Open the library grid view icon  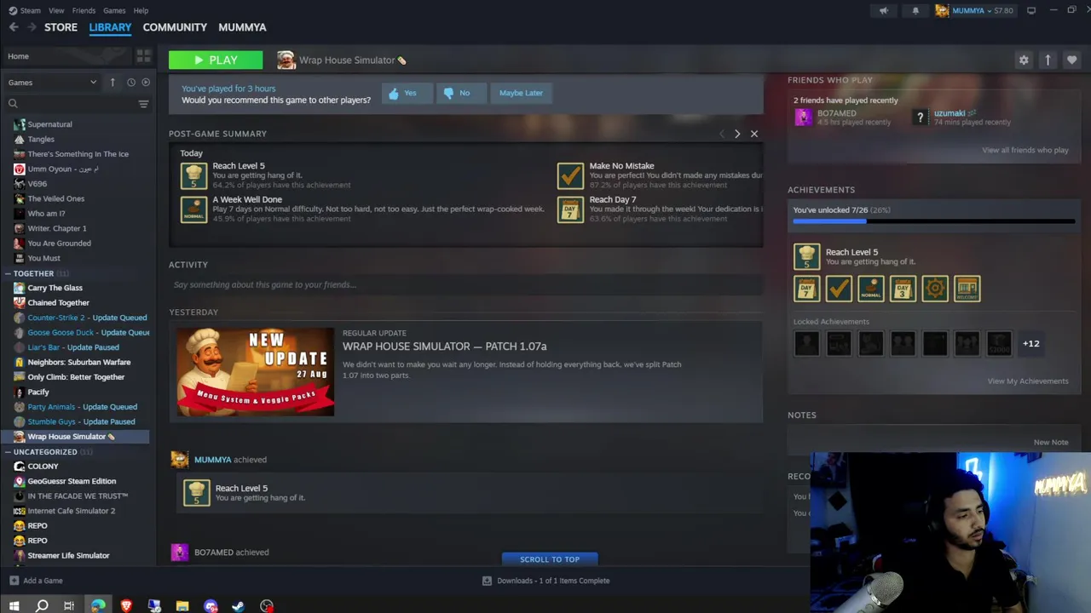tap(143, 56)
